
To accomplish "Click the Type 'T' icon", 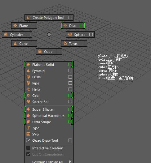I will tap(28, 128).
